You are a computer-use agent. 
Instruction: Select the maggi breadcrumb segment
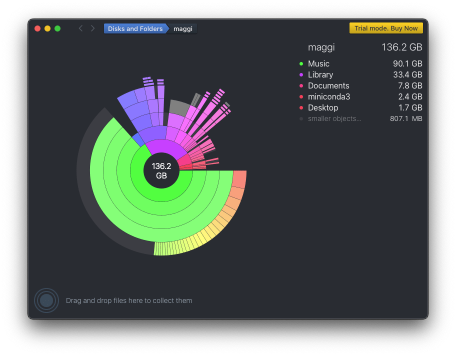click(x=183, y=28)
